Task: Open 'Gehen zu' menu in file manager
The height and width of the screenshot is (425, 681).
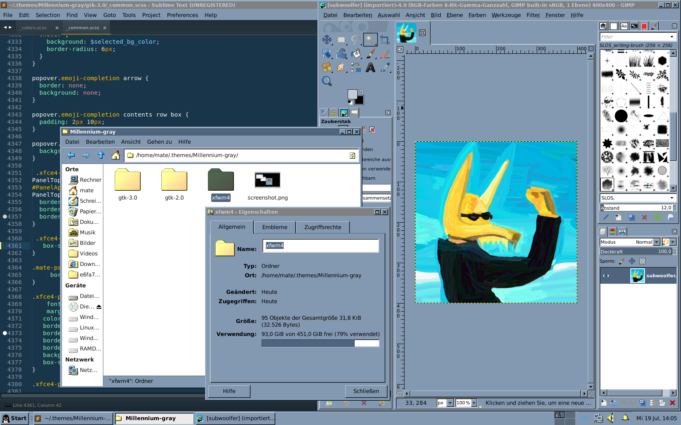Action: click(159, 142)
